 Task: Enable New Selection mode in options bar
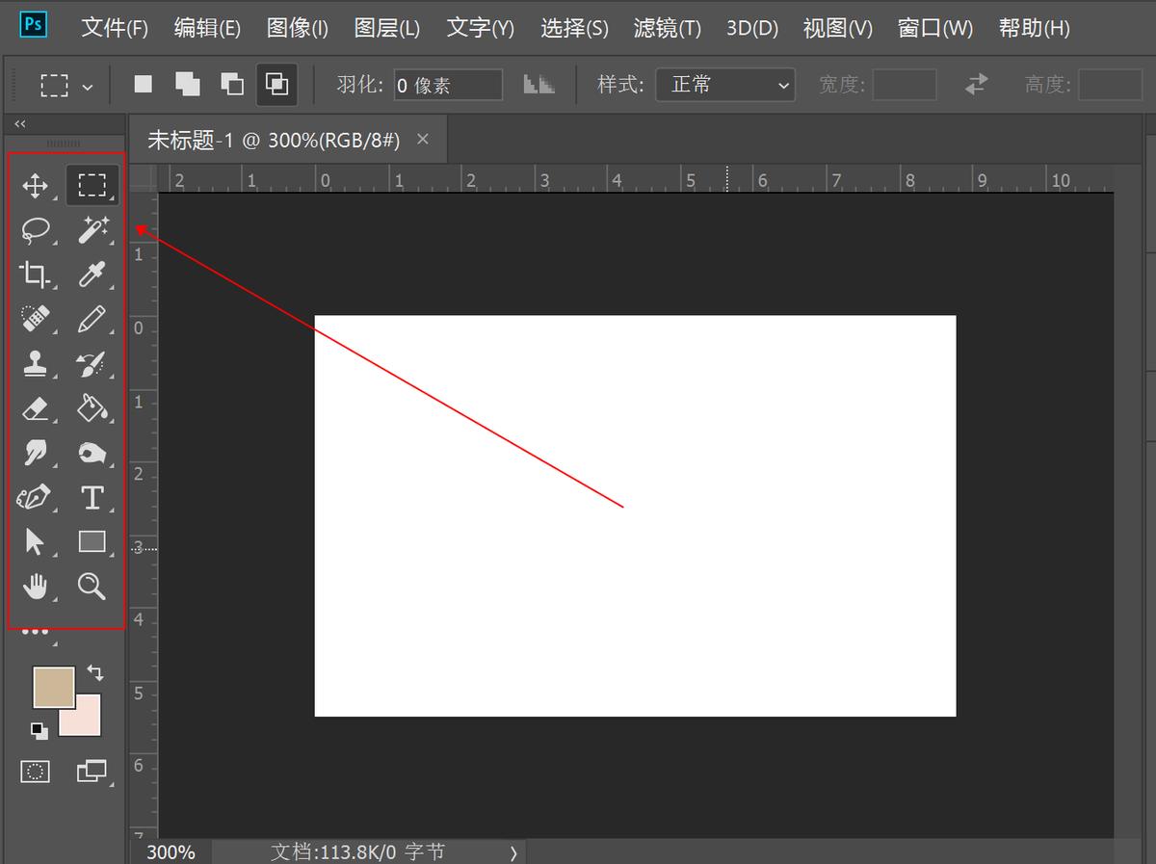click(x=144, y=85)
